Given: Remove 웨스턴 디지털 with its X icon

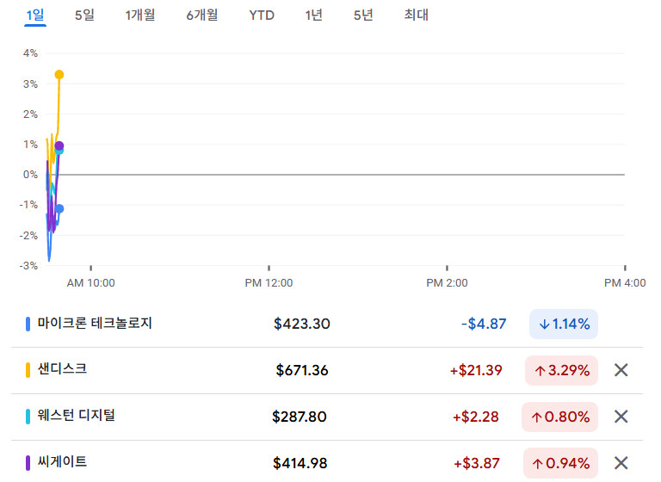Looking at the screenshot, I should coord(621,417).
